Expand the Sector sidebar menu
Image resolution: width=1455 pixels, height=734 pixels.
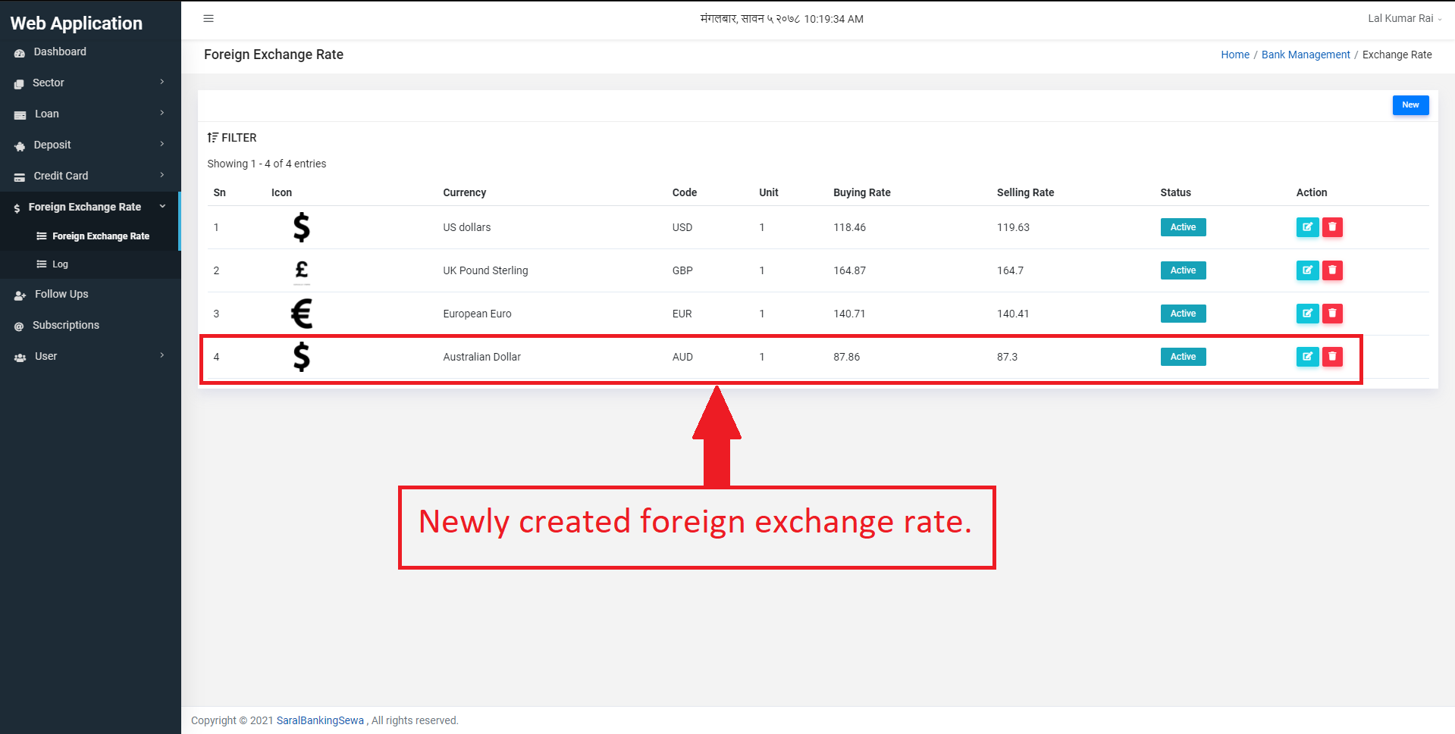point(90,83)
